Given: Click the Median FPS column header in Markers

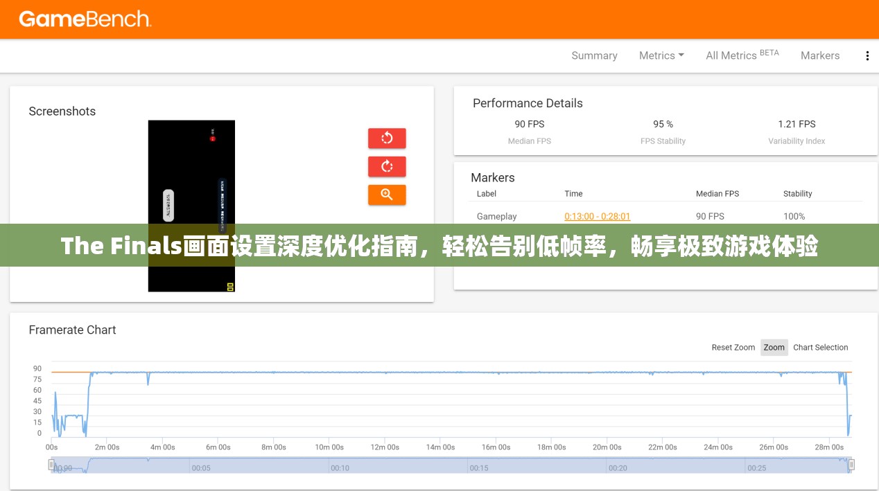Looking at the screenshot, I should [x=717, y=194].
